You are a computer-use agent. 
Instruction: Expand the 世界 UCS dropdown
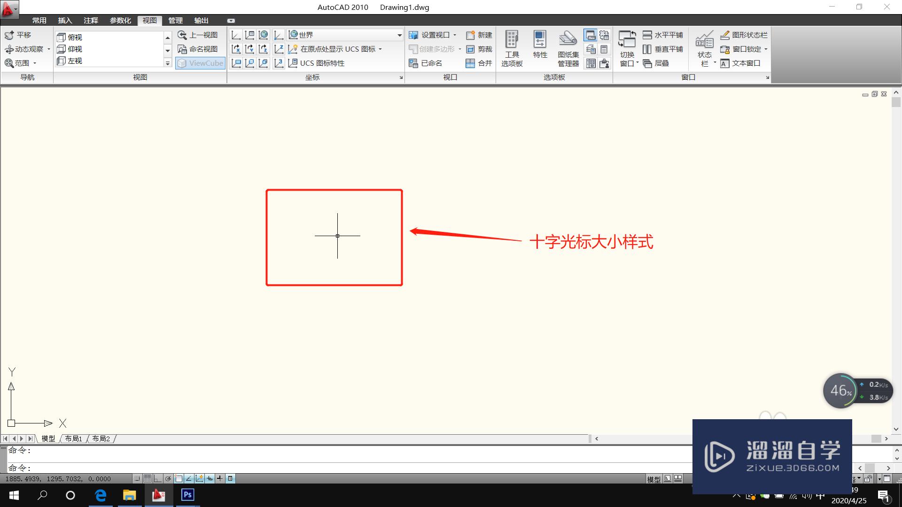click(399, 35)
